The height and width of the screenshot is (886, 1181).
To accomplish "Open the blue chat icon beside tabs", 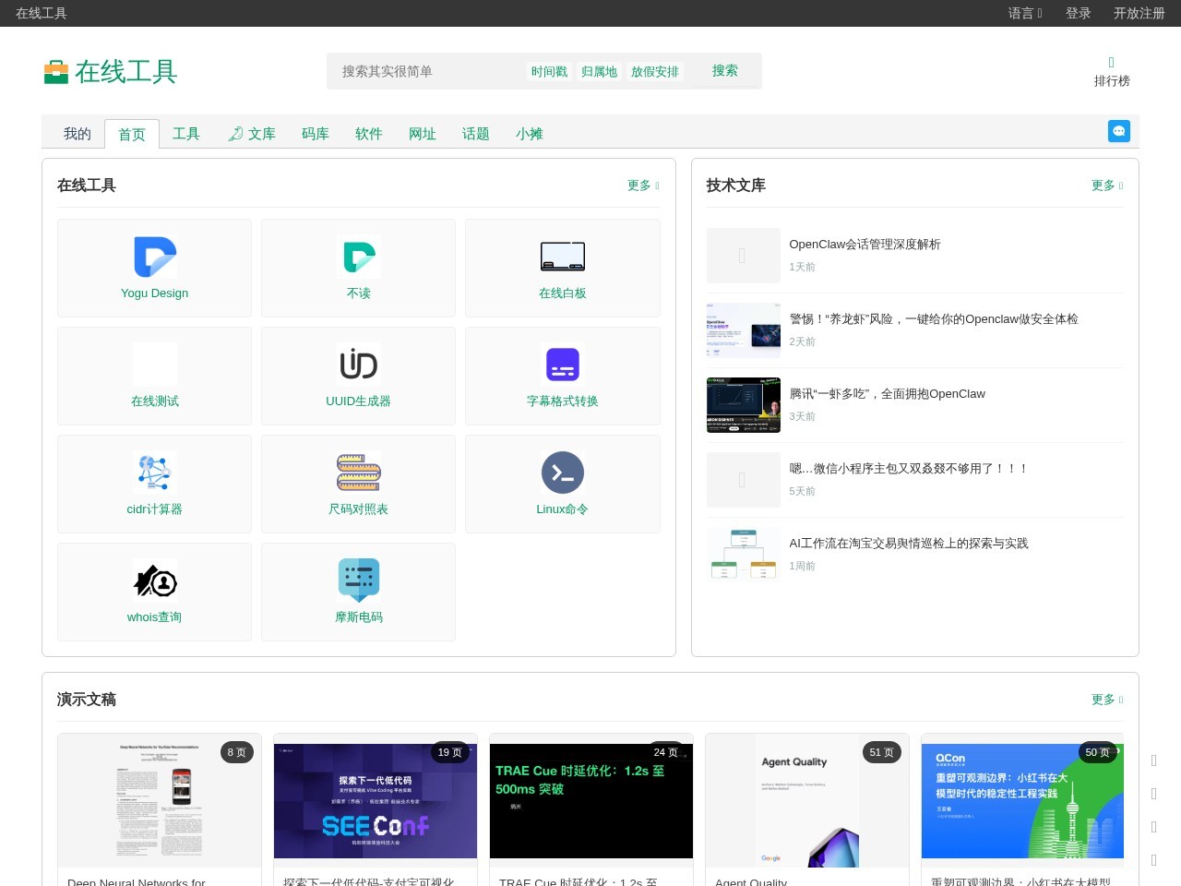I will 1118,131.
